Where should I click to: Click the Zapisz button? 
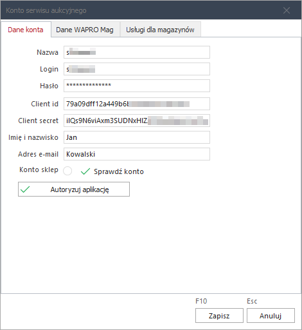coord(219,316)
